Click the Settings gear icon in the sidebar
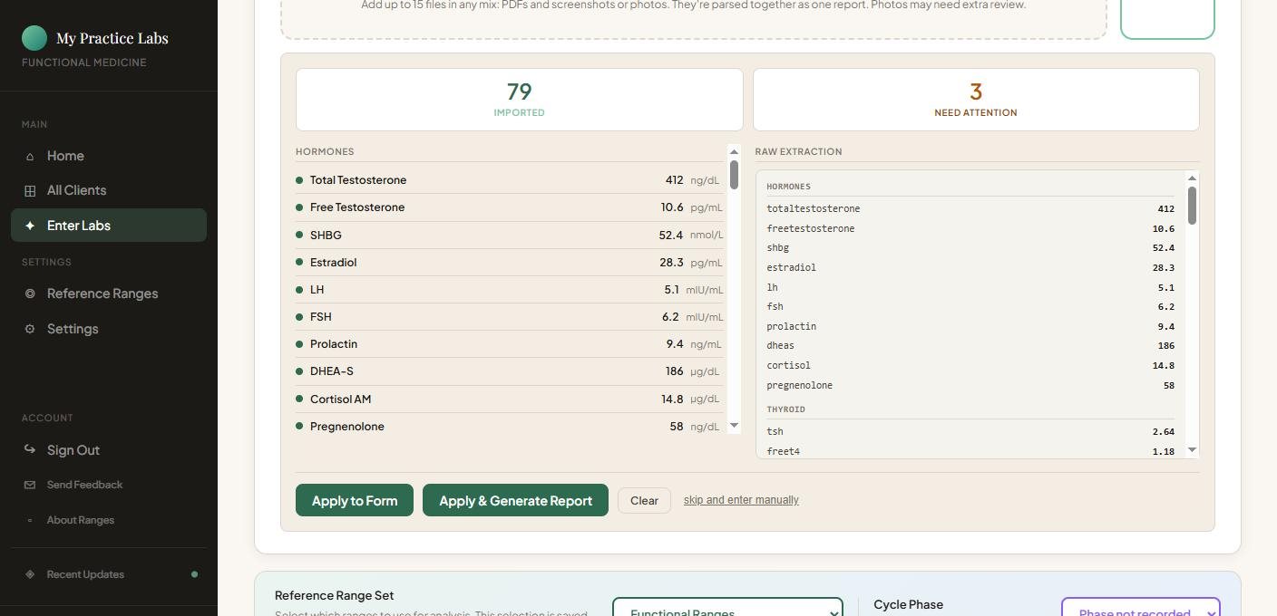This screenshot has height=616, width=1277. [x=30, y=330]
